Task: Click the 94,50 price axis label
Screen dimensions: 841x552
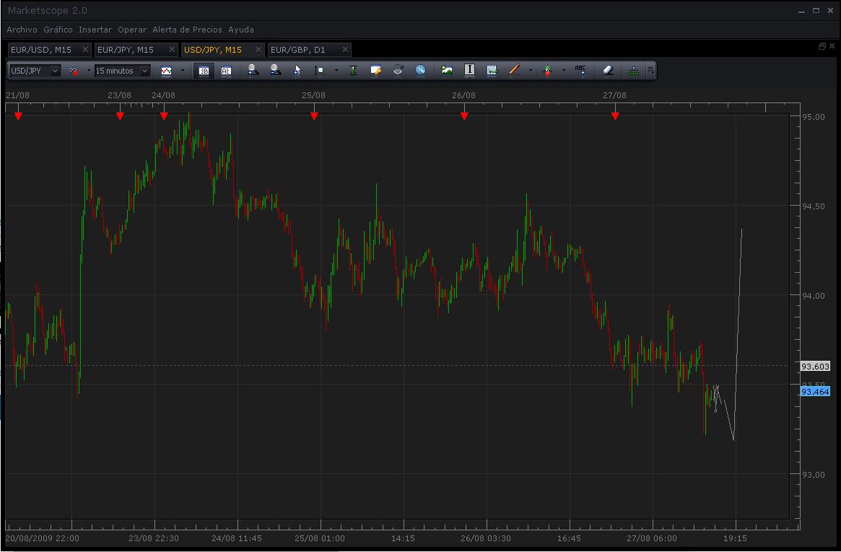Action: click(x=814, y=206)
